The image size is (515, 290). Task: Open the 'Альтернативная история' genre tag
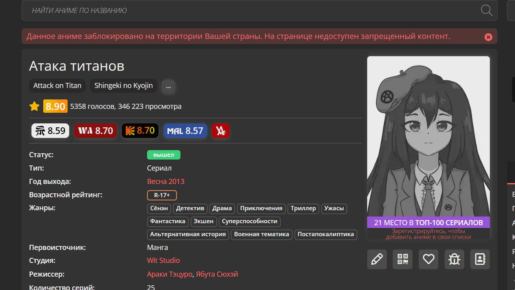188,235
